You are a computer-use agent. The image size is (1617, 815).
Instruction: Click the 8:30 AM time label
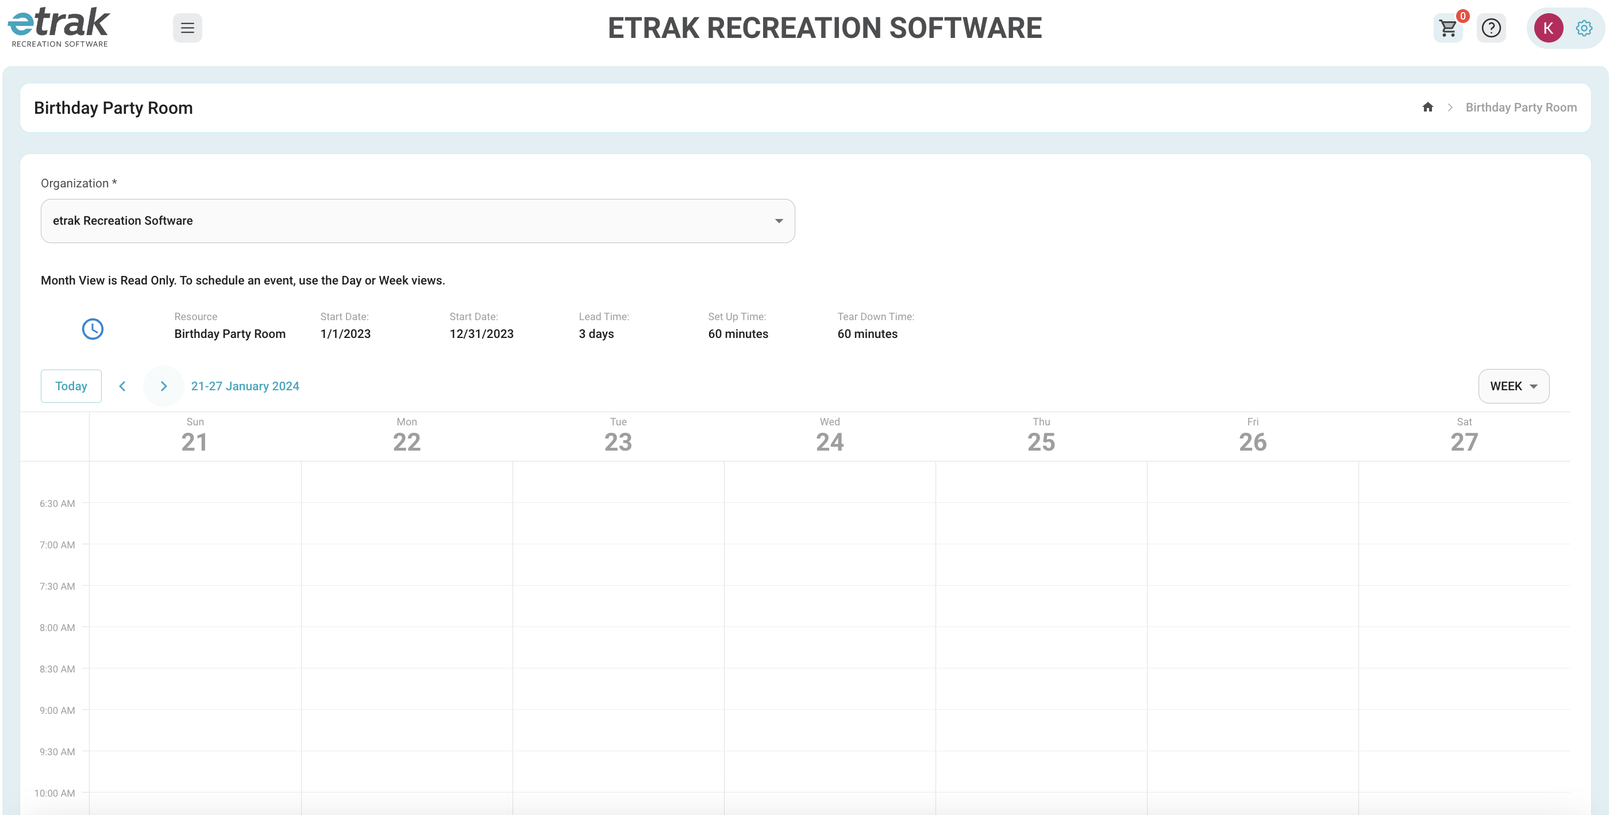(57, 668)
